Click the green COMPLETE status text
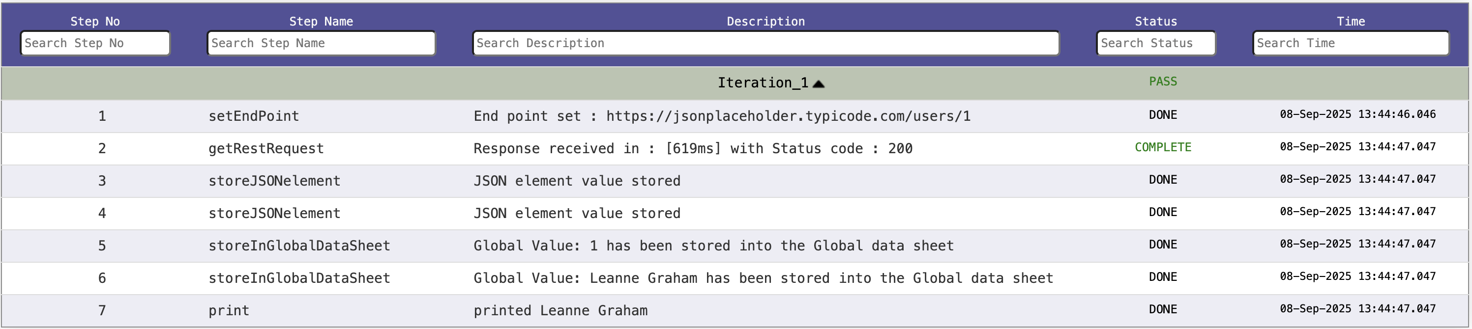Screen dimensions: 1472x329 click(1162, 147)
